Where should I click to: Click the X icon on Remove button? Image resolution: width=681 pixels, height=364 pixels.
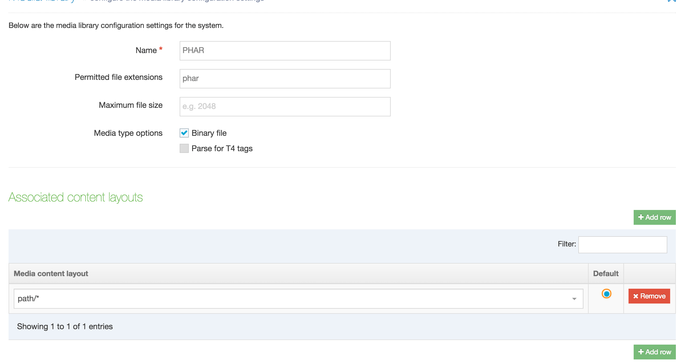tap(636, 296)
